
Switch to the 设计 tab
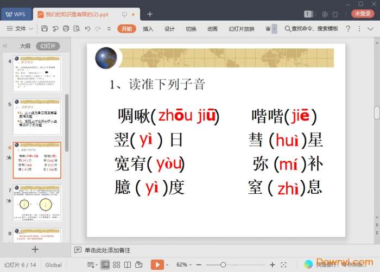(169, 29)
